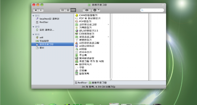Click the PDF편집기 item

pyautogui.click(x=83, y=21)
